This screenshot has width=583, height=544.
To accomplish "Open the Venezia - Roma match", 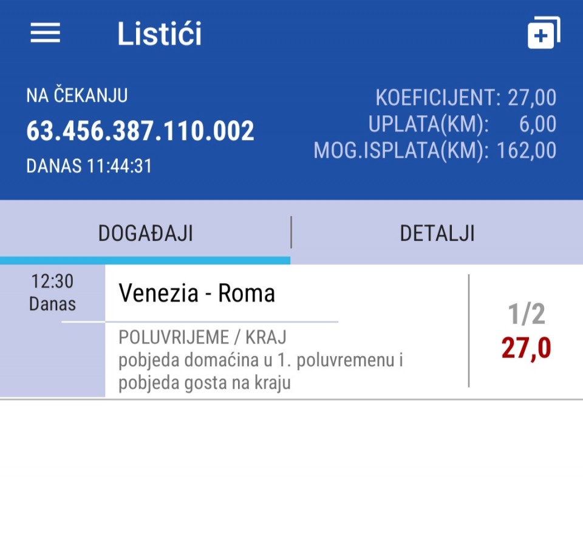I will [197, 293].
